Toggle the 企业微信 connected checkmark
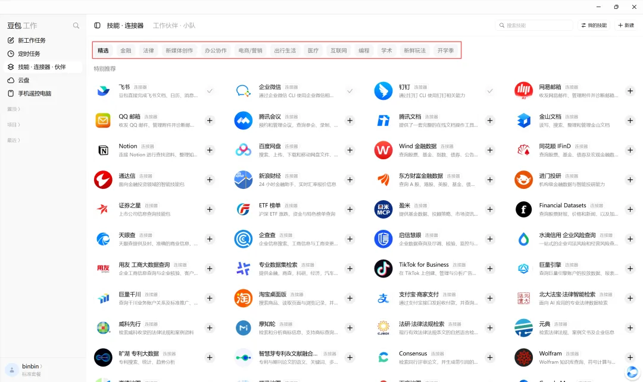Image resolution: width=643 pixels, height=382 pixels. pos(350,91)
